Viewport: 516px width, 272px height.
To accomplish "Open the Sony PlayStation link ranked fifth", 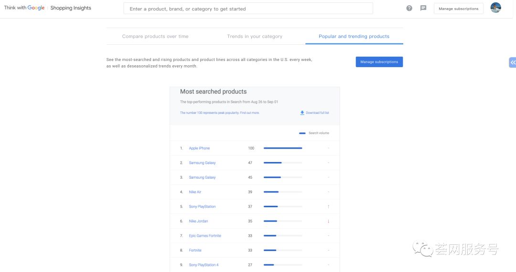I will pos(202,207).
